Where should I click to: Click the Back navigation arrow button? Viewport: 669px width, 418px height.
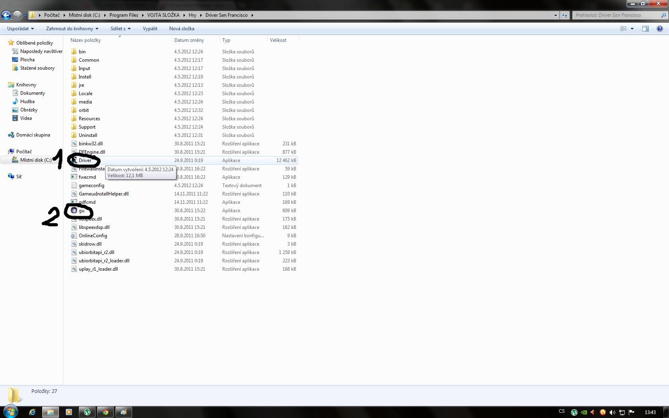pyautogui.click(x=6, y=16)
